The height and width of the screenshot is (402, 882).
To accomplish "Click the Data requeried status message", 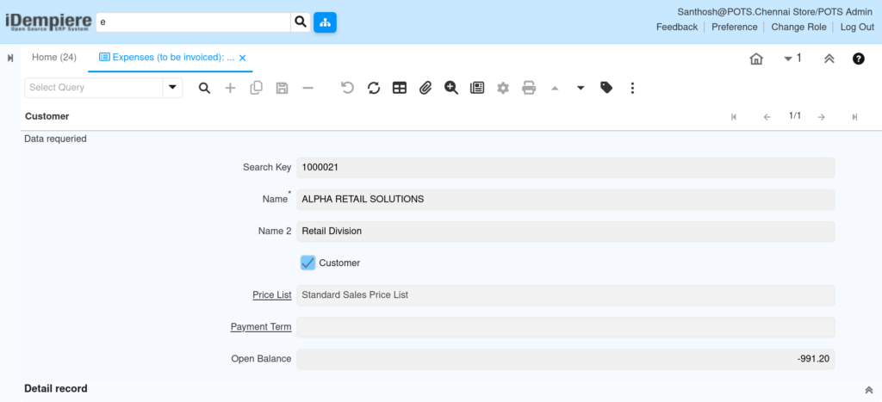I will [x=55, y=139].
